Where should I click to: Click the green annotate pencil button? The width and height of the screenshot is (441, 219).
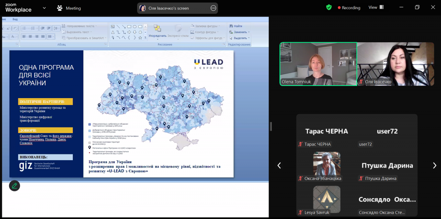[x=14, y=186]
